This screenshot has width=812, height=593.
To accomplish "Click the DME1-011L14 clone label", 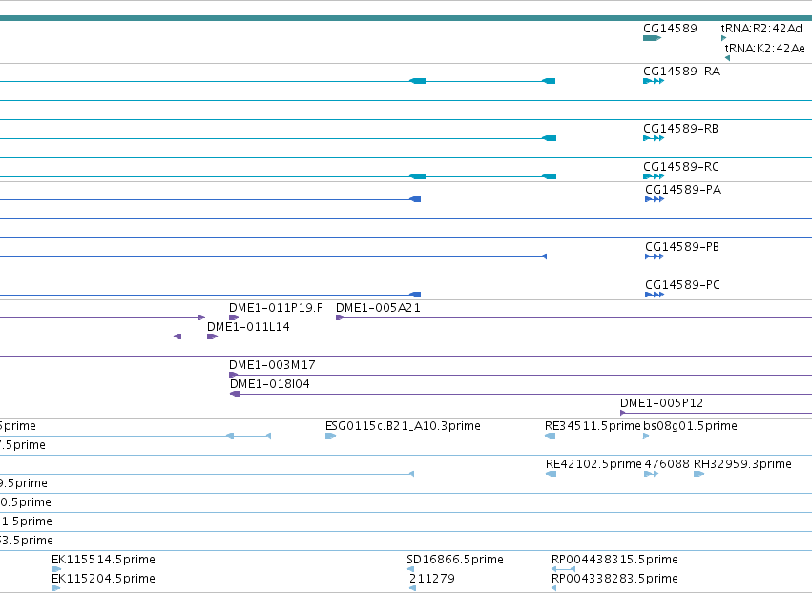I will (248, 327).
